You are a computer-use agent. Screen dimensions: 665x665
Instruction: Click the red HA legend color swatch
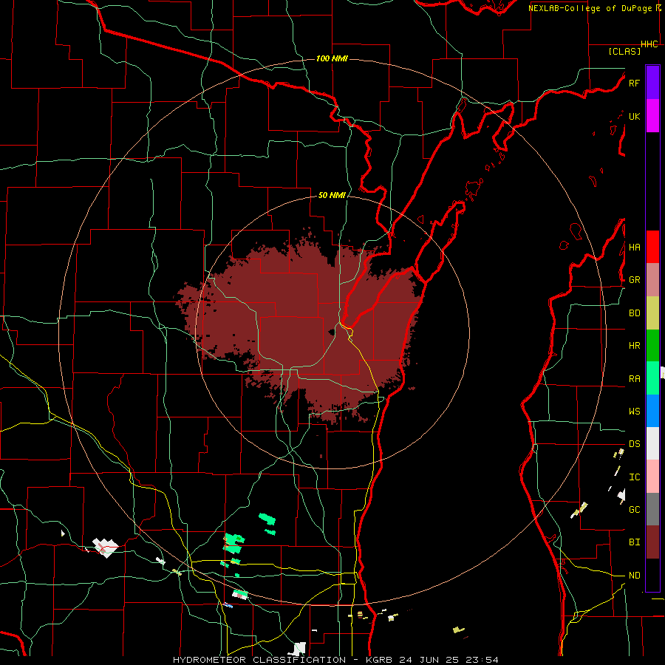click(x=652, y=247)
